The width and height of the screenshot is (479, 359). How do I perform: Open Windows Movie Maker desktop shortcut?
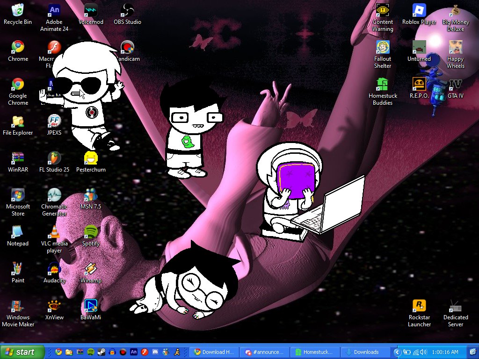tap(18, 313)
